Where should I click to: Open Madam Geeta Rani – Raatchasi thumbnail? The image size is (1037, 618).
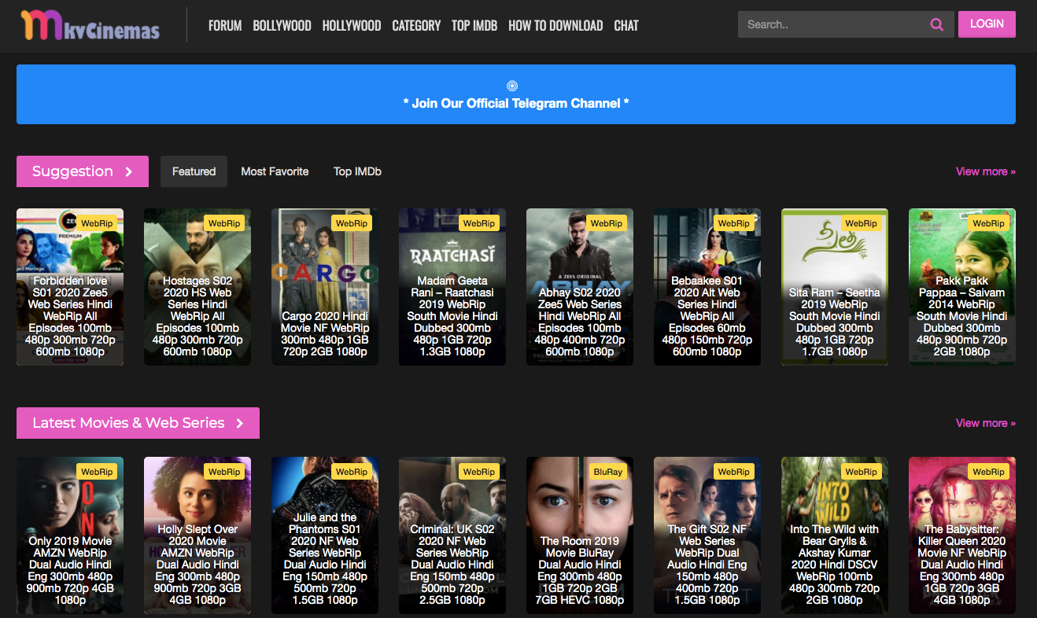(x=452, y=287)
